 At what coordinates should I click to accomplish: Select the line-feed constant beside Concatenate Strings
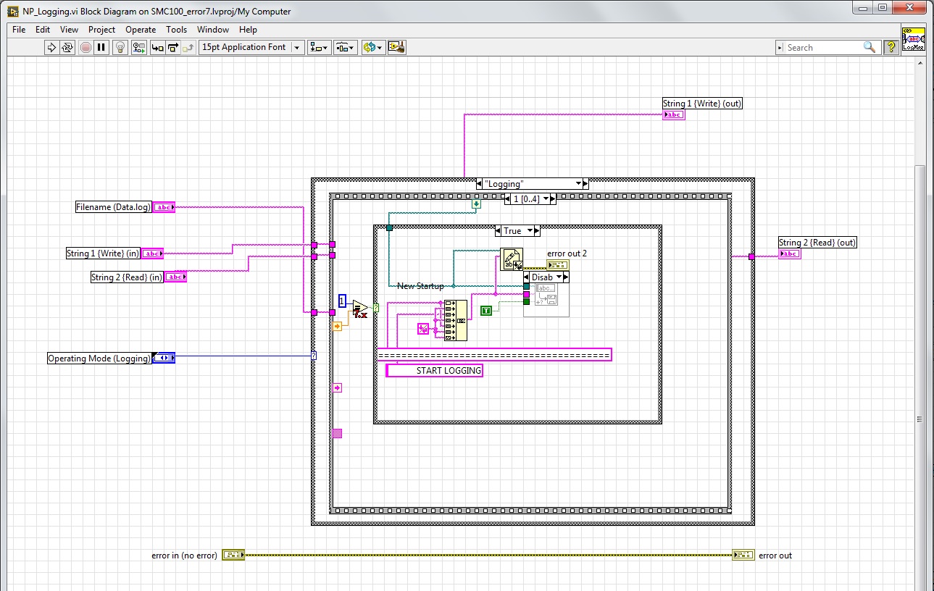[424, 330]
